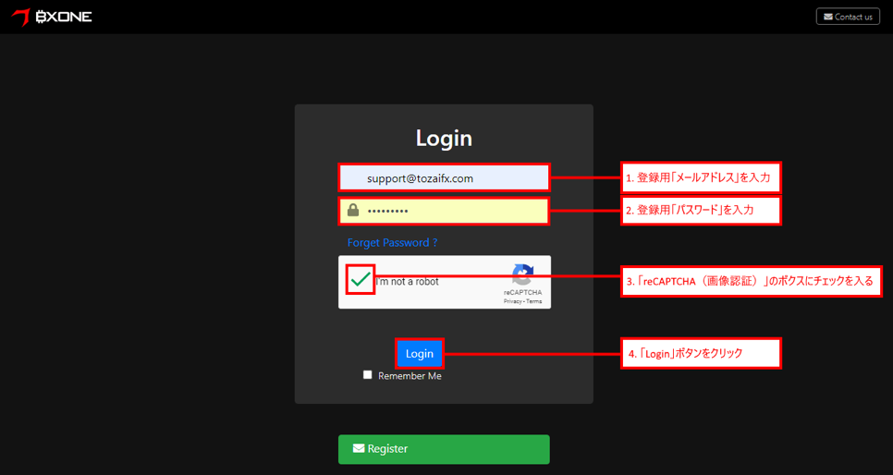The width and height of the screenshot is (893, 475).
Task: Tick the "I'm not a robot" checkbox
Action: [361, 280]
